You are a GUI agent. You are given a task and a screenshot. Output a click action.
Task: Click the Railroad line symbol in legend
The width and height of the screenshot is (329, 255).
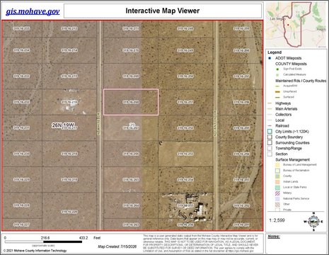pyautogui.click(x=270, y=126)
